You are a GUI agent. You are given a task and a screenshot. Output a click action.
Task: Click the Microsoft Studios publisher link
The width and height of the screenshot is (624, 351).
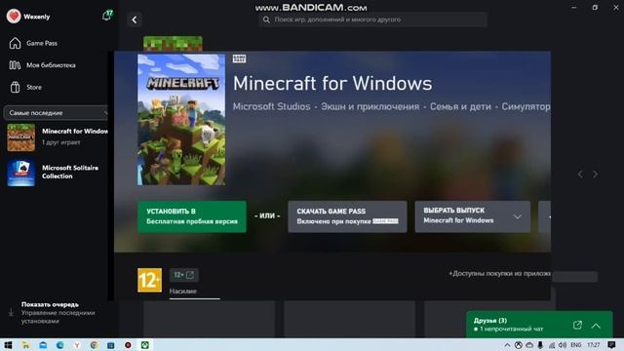[x=271, y=106]
